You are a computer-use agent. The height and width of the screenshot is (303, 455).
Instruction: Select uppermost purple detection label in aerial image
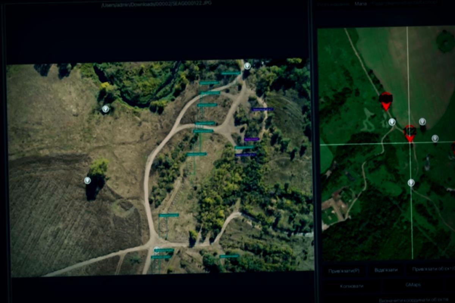262,109
